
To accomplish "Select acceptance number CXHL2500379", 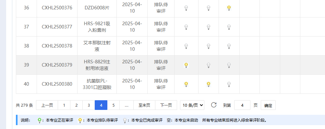I will click(x=57, y=65).
